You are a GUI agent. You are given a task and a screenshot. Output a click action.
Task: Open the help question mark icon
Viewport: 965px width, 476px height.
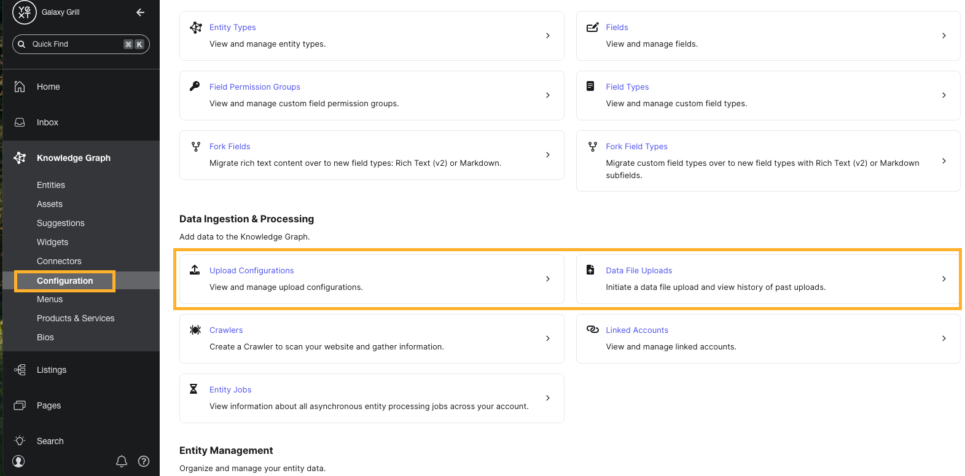(x=144, y=461)
